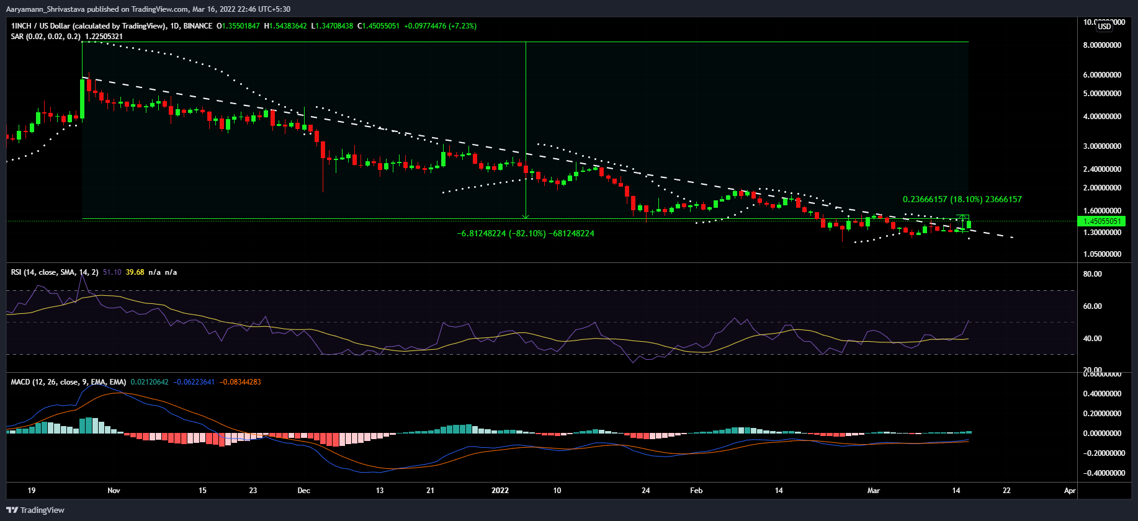Screen dimensions: 1138x521
Task: Click the RSI value 51.10 in legend
Action: tap(112, 272)
